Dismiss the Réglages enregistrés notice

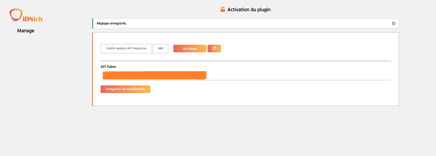(394, 23)
